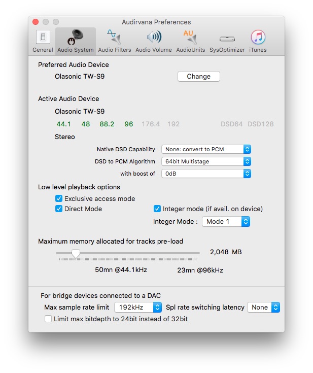The image size is (313, 373).
Task: Open the Max sample rate limit dropdown
Action: tap(138, 307)
